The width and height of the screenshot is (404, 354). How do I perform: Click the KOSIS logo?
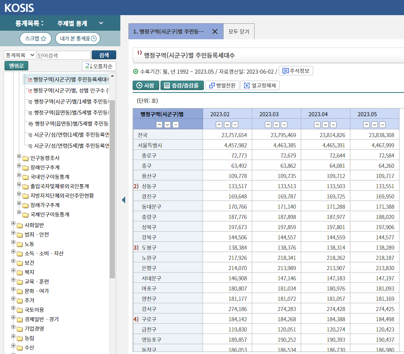click(19, 8)
